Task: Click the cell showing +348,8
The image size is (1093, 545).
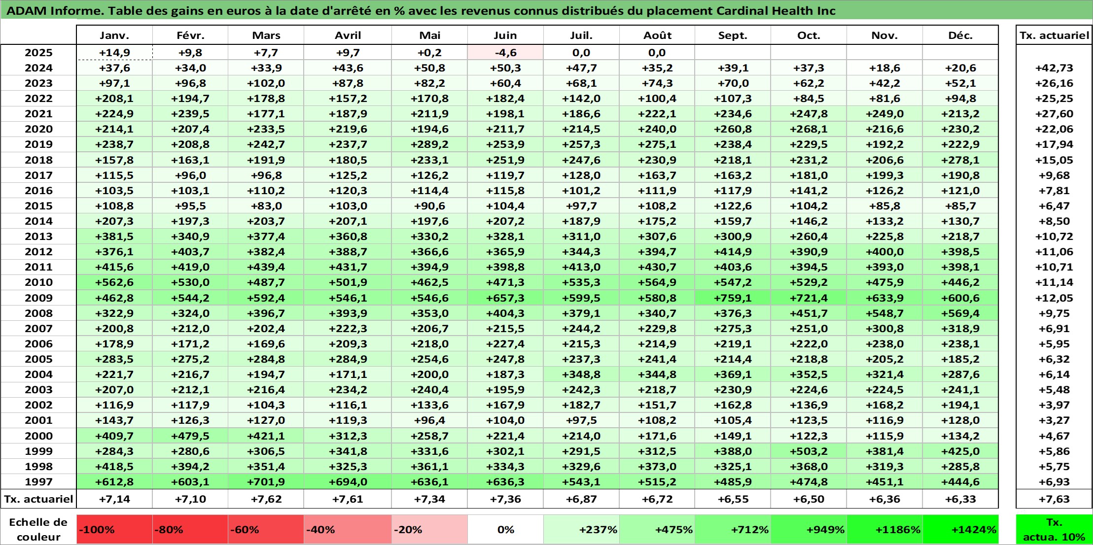Action: click(581, 375)
